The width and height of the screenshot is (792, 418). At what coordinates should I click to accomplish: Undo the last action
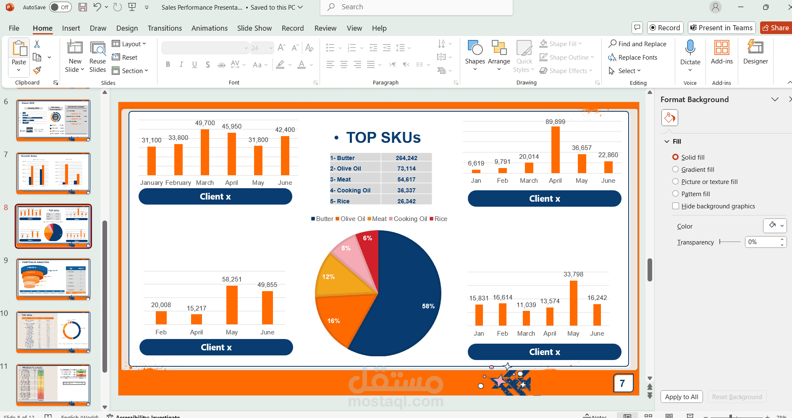pos(97,7)
